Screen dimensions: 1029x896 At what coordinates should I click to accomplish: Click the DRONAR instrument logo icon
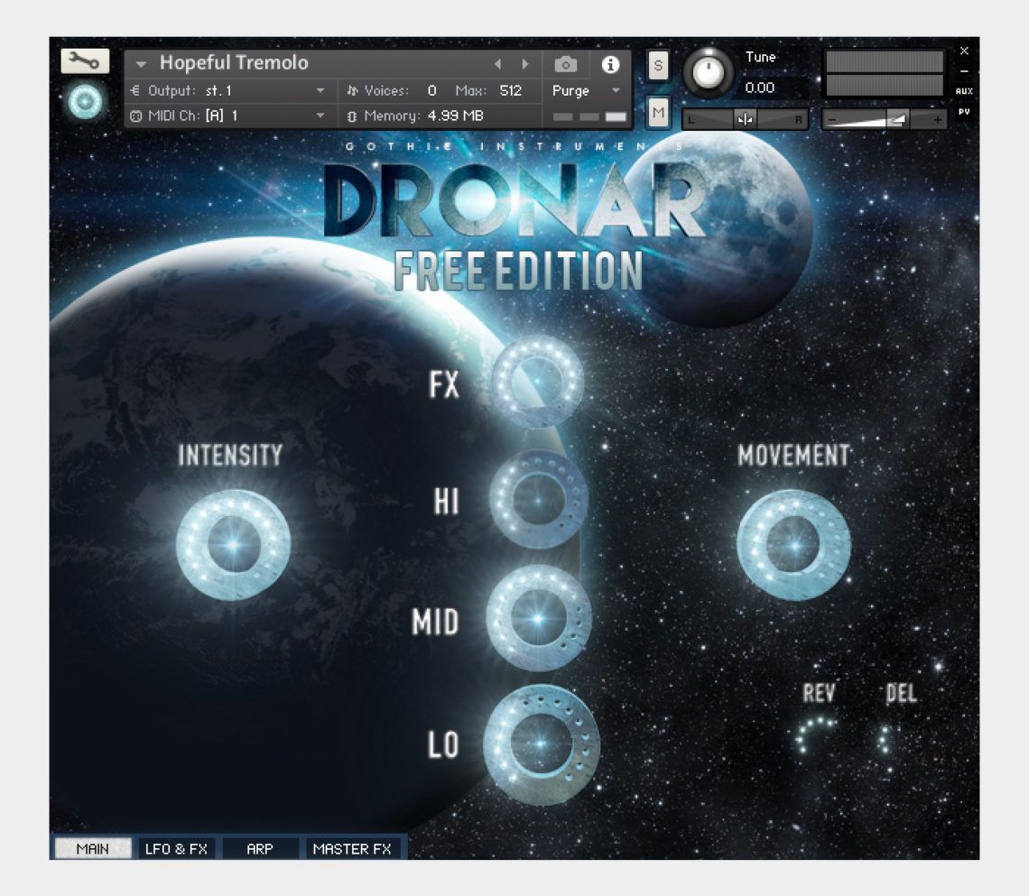coord(83,101)
